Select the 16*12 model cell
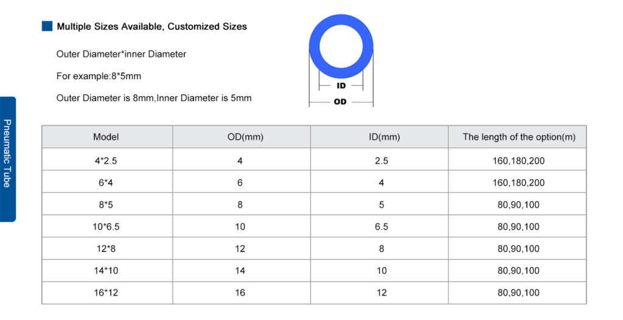Image resolution: width=623 pixels, height=320 pixels. click(x=106, y=293)
